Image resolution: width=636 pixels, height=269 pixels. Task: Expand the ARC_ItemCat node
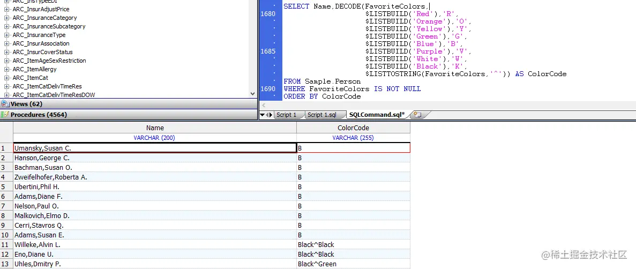click(6, 78)
